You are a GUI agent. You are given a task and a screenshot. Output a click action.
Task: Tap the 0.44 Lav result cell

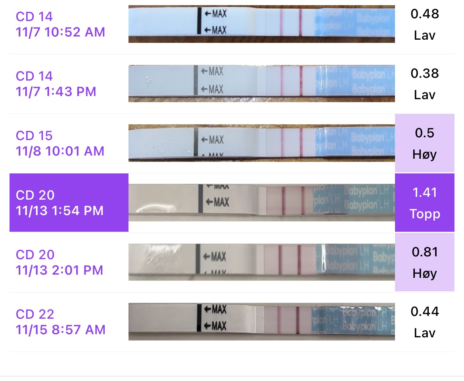tap(425, 322)
